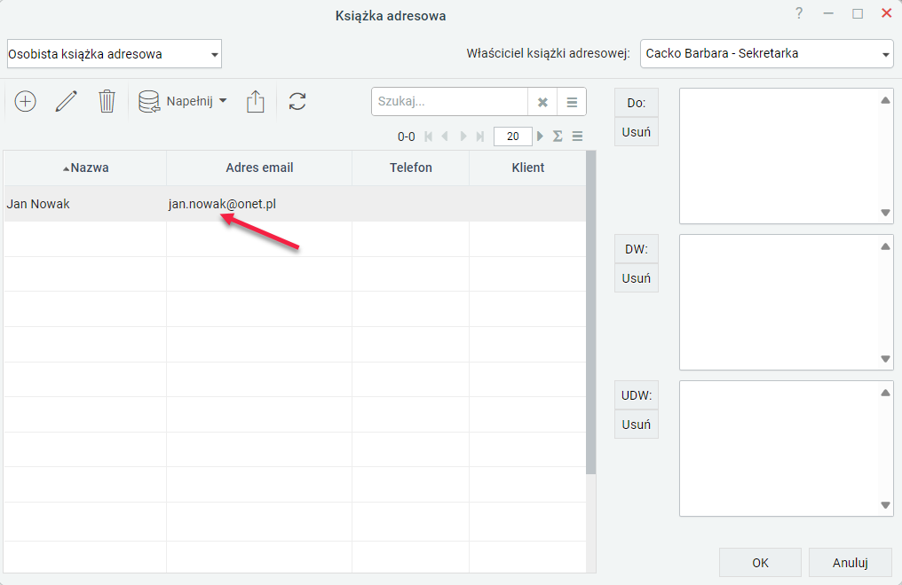The width and height of the screenshot is (902, 585).
Task: Click the UDW: button to add BCC
Action: (x=637, y=395)
